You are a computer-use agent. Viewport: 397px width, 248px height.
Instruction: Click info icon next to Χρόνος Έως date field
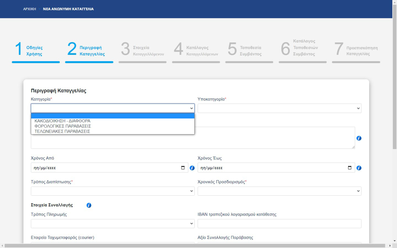pyautogui.click(x=359, y=168)
